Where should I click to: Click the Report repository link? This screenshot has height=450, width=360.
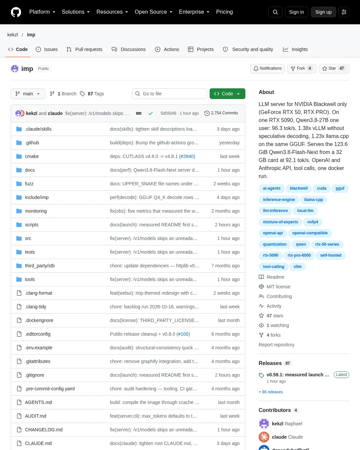[277, 345]
